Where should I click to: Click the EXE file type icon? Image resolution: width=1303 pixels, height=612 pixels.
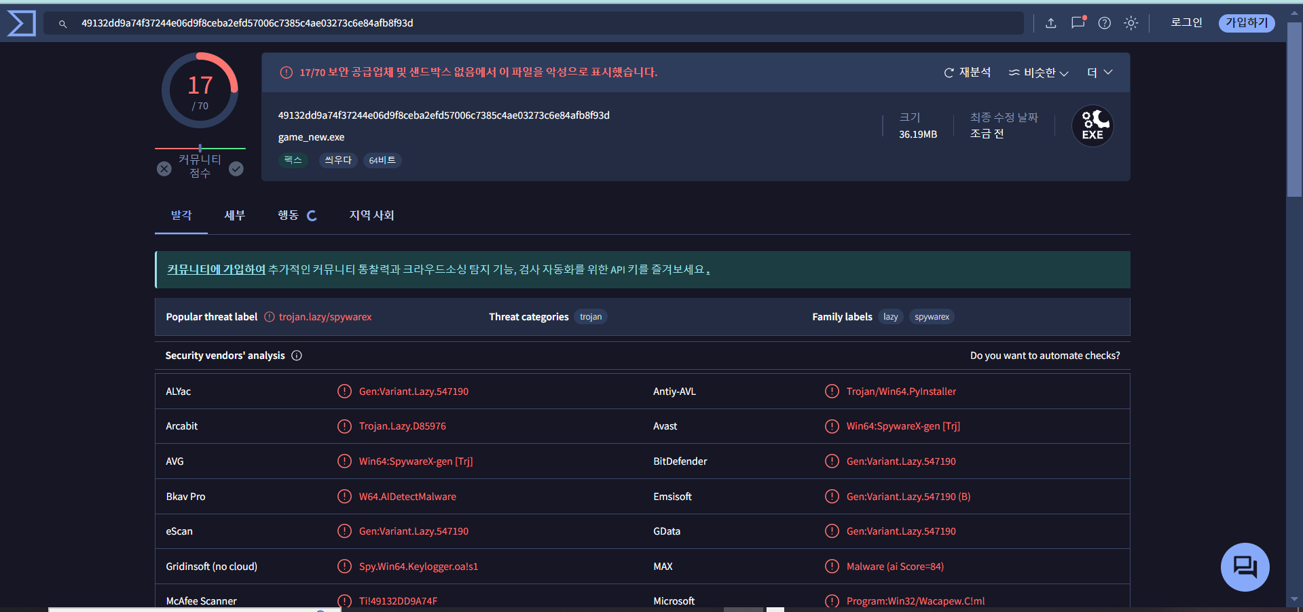[x=1093, y=126]
